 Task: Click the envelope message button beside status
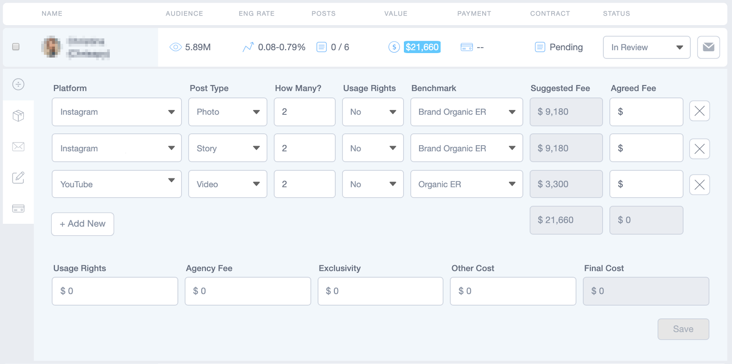(x=708, y=47)
